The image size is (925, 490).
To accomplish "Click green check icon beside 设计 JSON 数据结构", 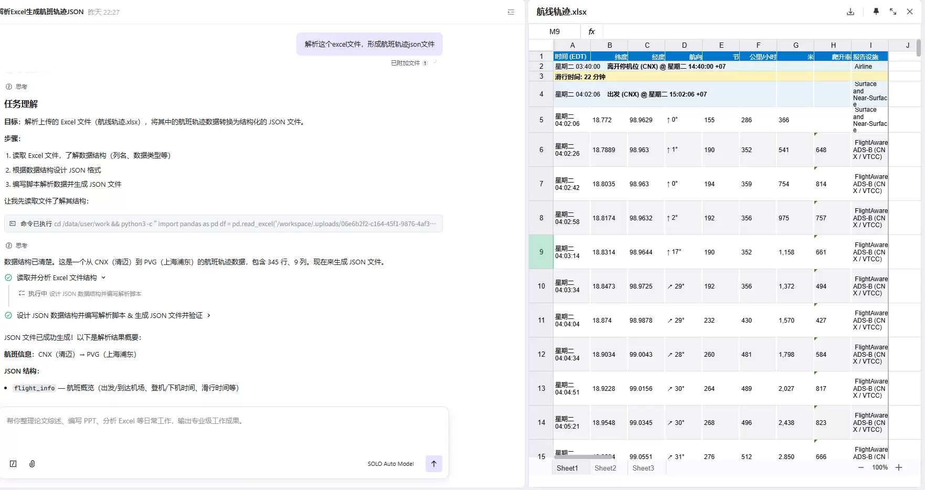I will pyautogui.click(x=8, y=315).
